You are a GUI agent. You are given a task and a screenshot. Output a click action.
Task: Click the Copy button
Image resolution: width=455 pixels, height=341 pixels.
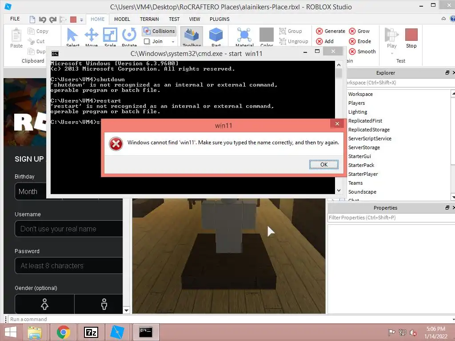(38, 31)
